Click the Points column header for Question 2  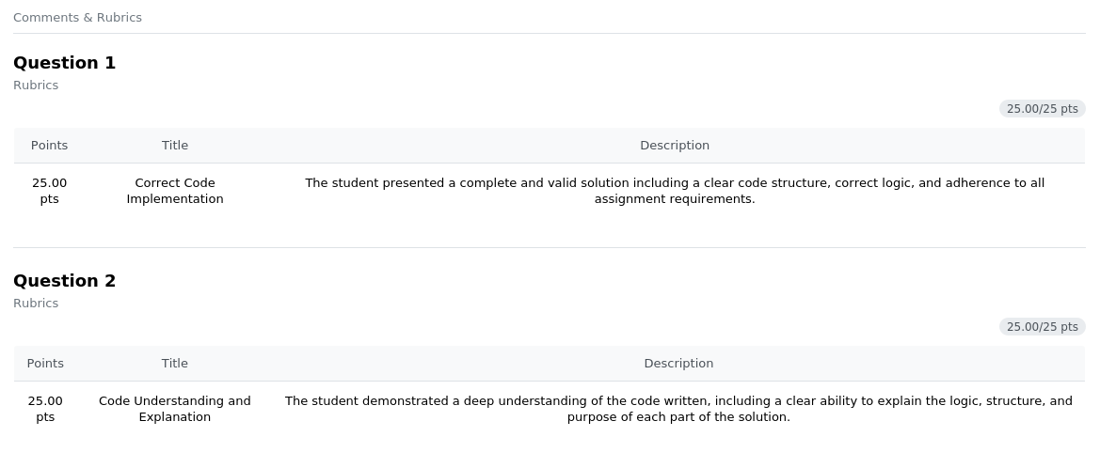click(45, 364)
